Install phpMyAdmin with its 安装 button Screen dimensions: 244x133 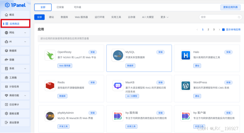(x=93, y=113)
